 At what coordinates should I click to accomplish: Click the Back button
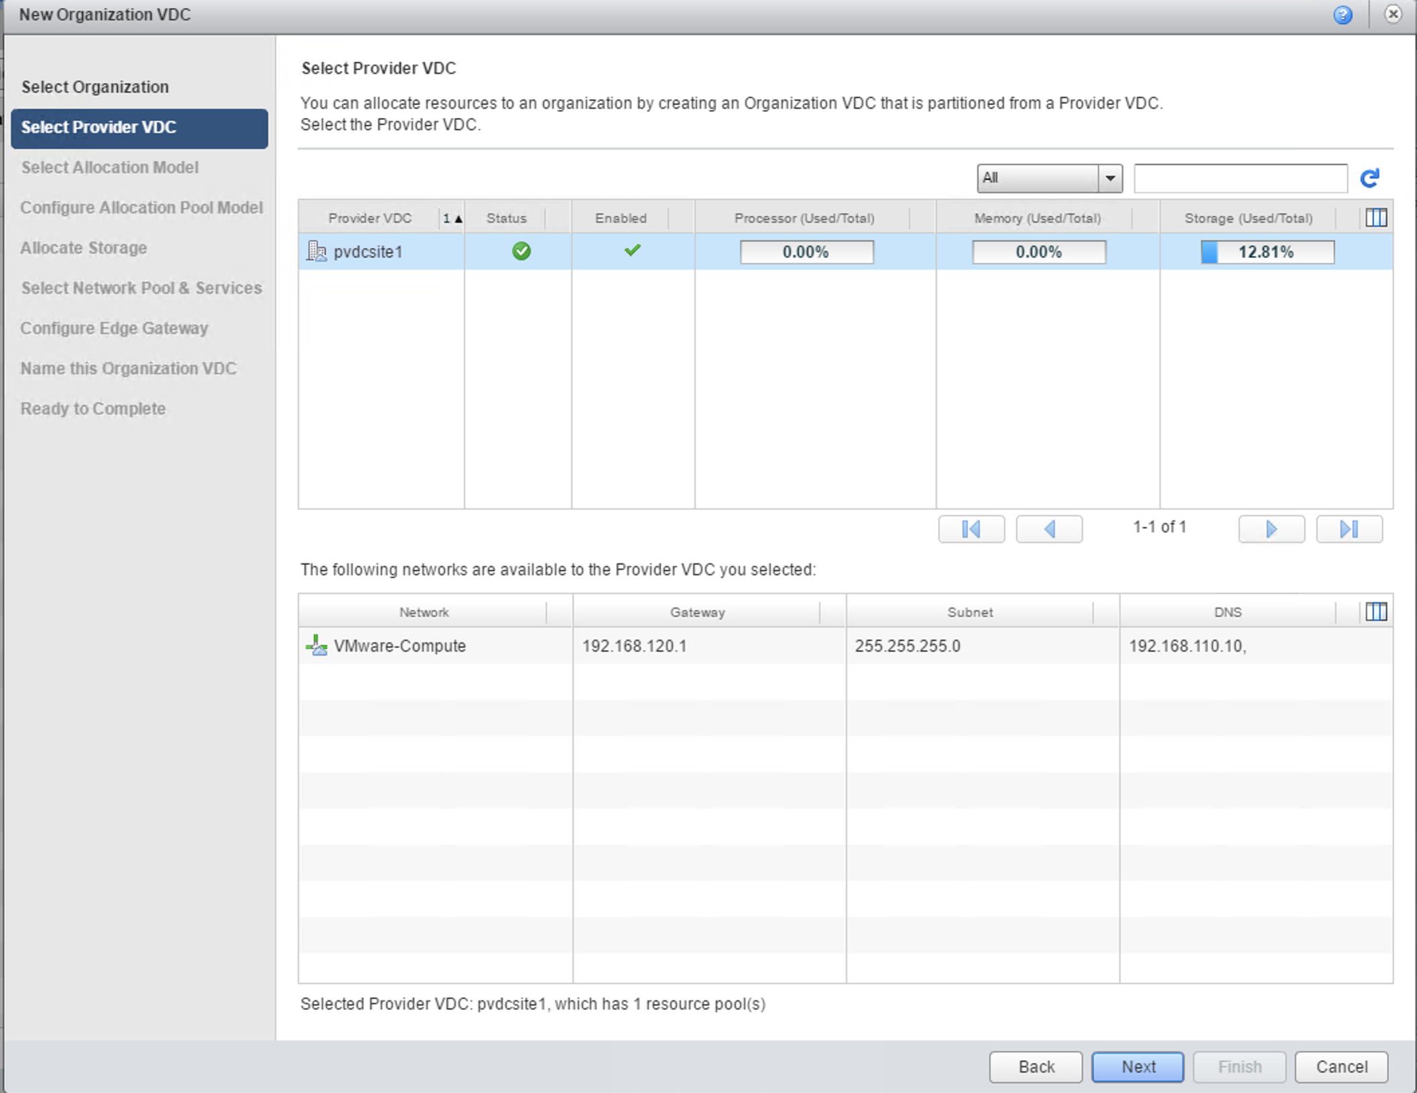(x=1036, y=1066)
